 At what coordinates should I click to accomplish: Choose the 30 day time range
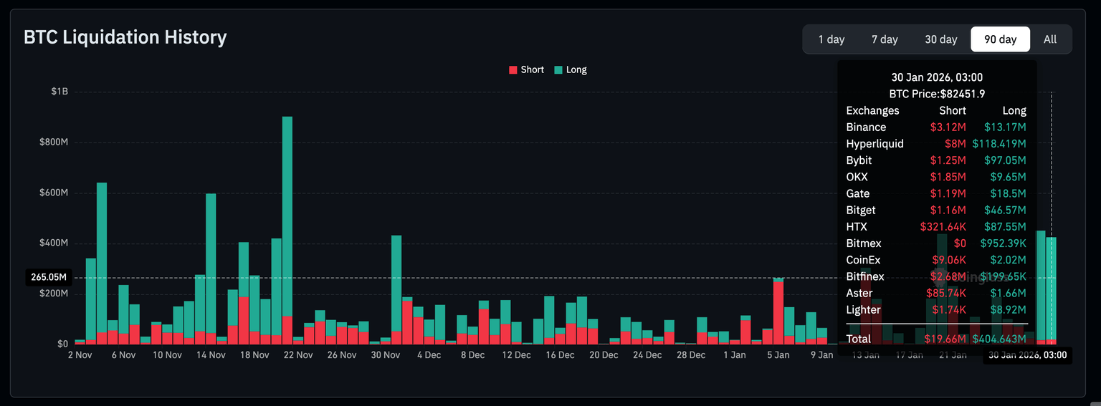[x=940, y=39]
